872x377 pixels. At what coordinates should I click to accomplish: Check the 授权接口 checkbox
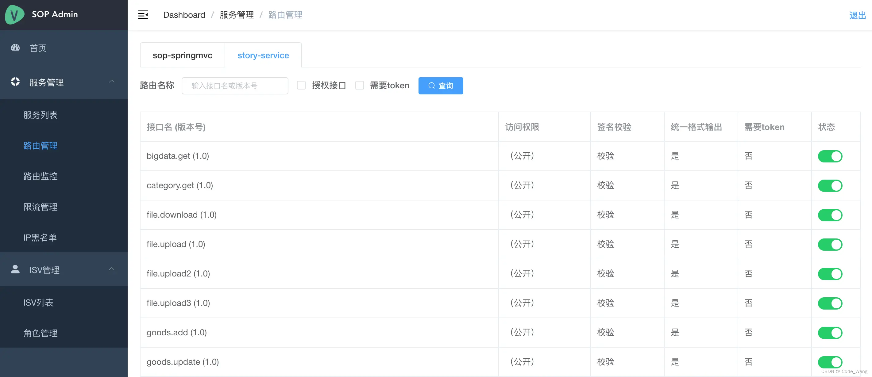pos(301,86)
